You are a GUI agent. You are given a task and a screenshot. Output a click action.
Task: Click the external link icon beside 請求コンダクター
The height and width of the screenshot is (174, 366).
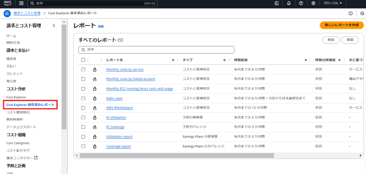tap(36, 158)
